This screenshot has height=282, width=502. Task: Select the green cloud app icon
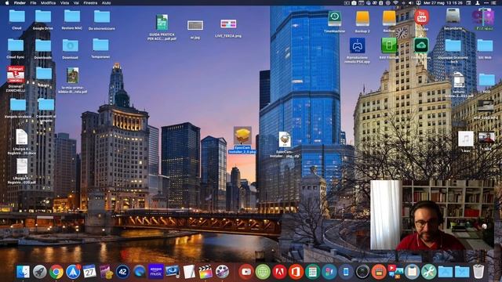tap(421, 45)
